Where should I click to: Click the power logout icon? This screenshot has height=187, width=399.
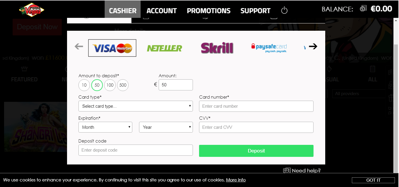(x=284, y=11)
